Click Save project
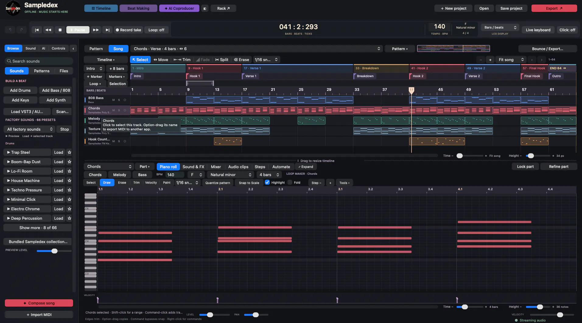The image size is (582, 323). [x=511, y=9]
